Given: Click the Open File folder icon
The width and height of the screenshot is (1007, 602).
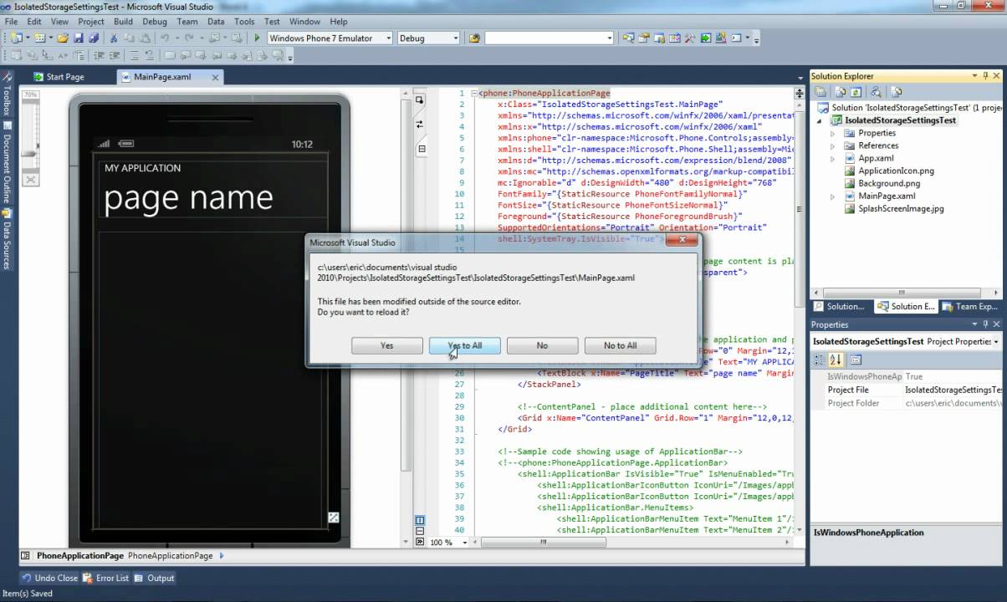Looking at the screenshot, I should [x=63, y=38].
